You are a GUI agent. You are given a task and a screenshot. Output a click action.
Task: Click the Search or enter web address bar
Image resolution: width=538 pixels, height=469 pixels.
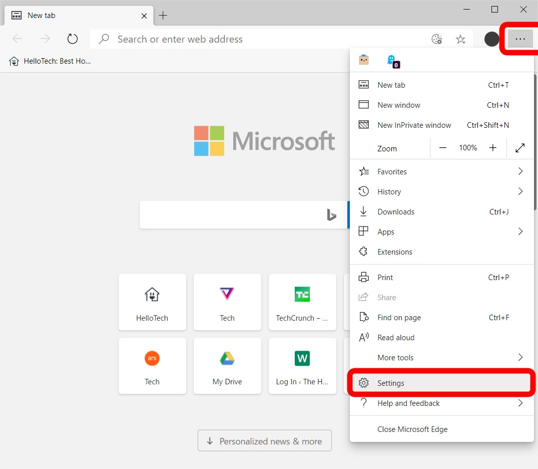click(260, 39)
